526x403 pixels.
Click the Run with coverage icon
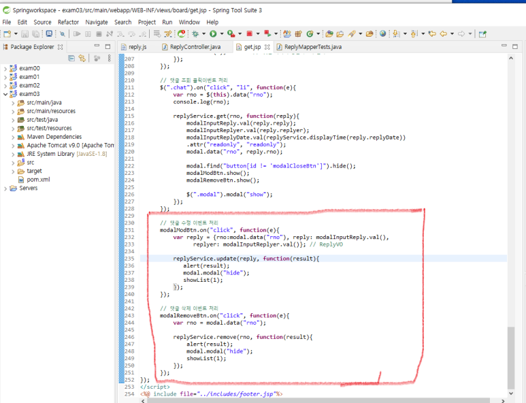pyautogui.click(x=231, y=33)
